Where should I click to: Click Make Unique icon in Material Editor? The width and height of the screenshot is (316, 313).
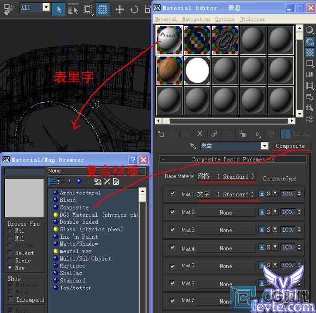[x=214, y=134]
